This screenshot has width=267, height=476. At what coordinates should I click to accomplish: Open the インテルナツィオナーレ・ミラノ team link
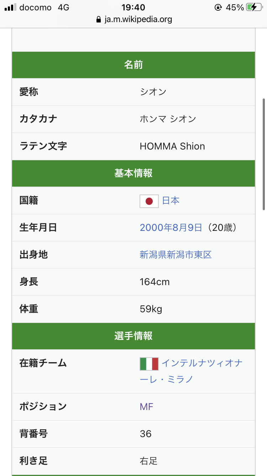click(x=202, y=364)
